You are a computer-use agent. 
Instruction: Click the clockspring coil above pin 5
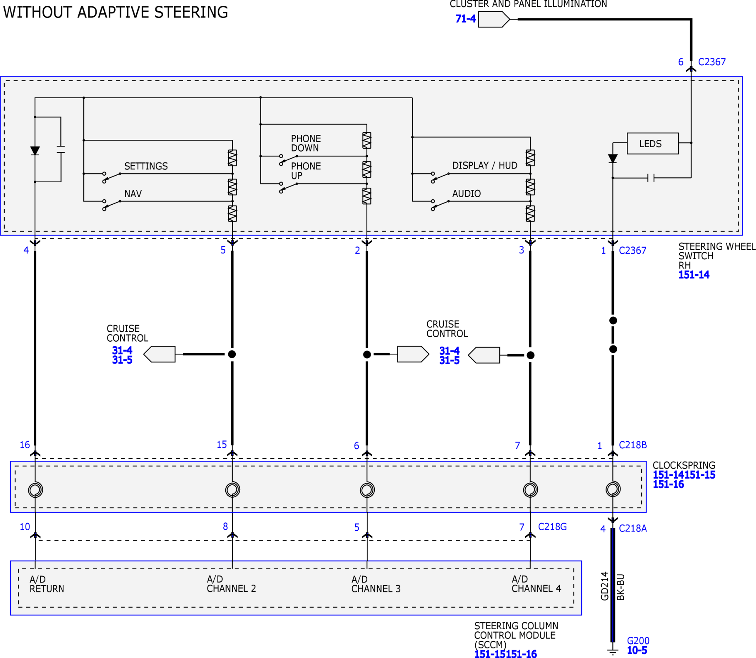[x=367, y=490]
